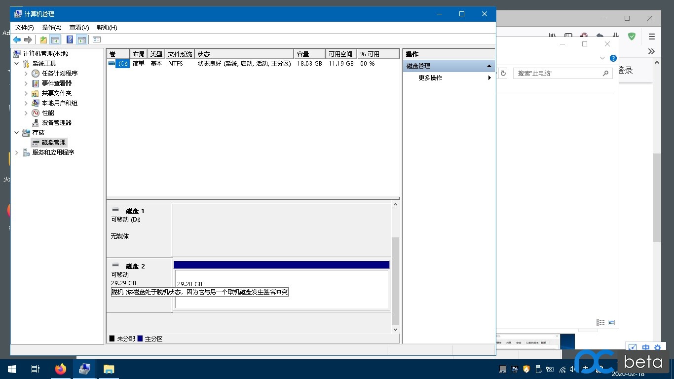Click the Back arrow toolbar icon
674x379 pixels.
[x=17, y=40]
